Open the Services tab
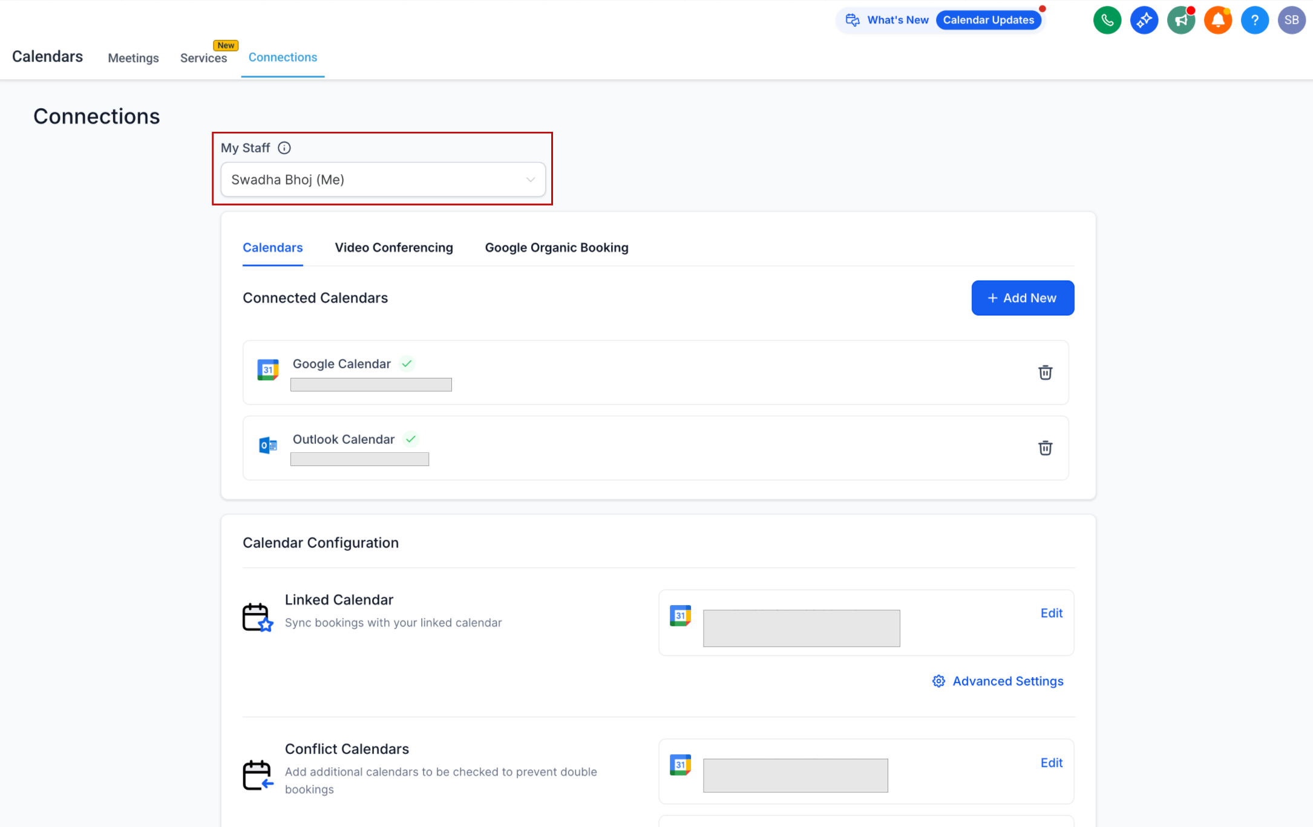Screen dimensions: 1313x827 (203, 58)
